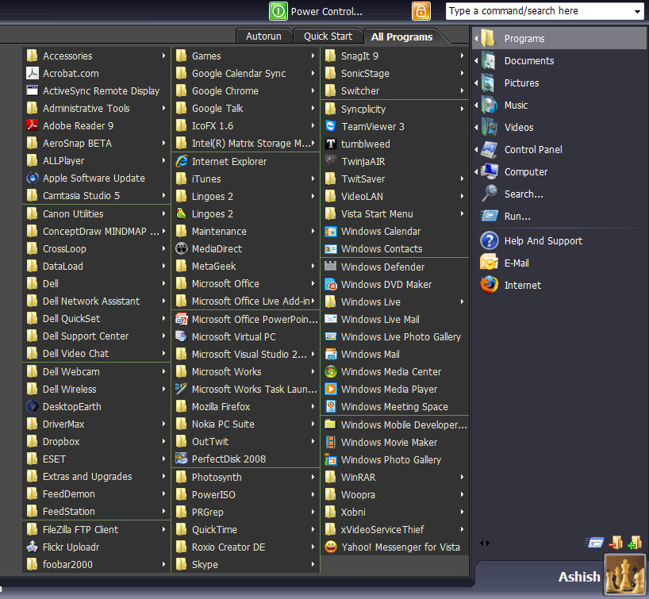The width and height of the screenshot is (649, 599).
Task: Click the remove item minus icon
Action: (616, 542)
